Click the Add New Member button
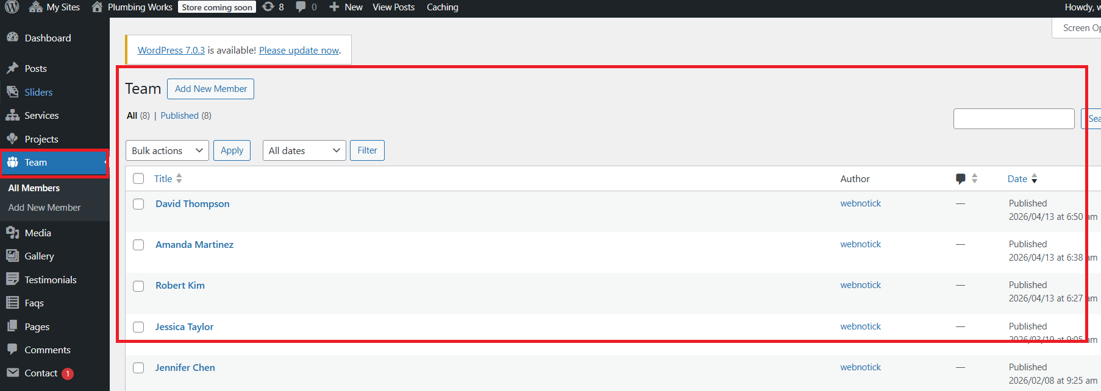This screenshot has height=391, width=1101. pos(210,89)
